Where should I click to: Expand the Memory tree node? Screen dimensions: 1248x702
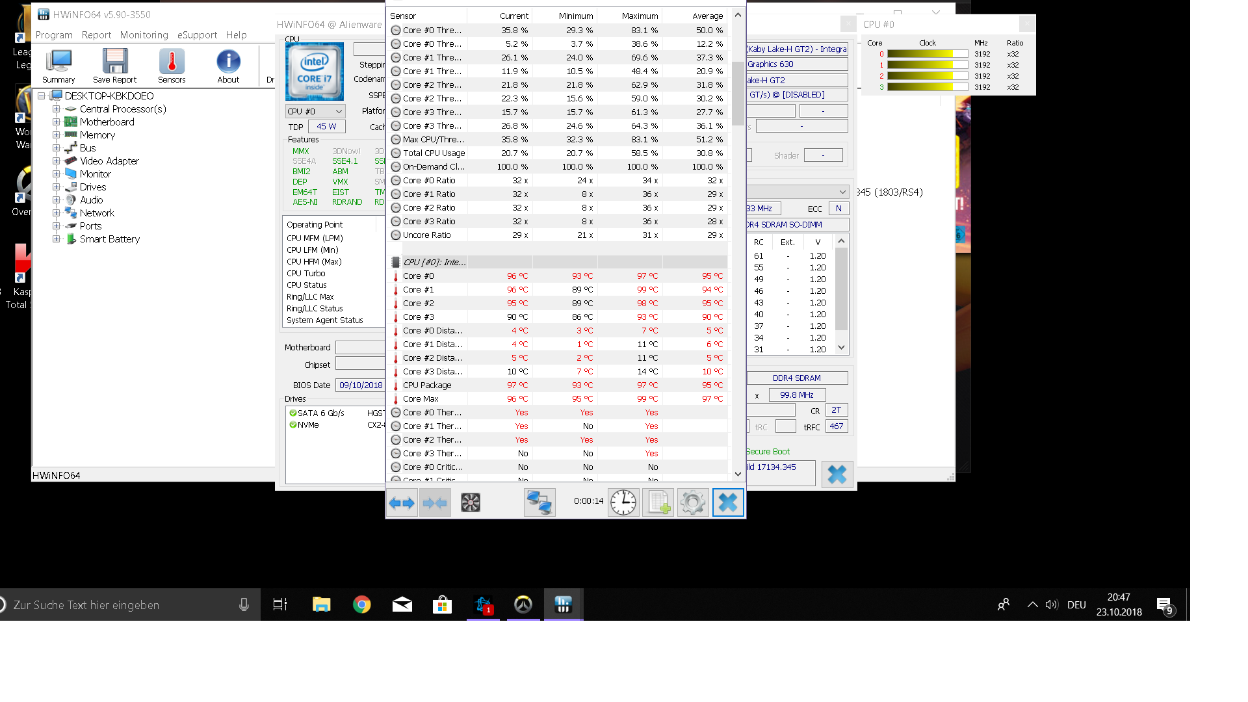click(57, 135)
